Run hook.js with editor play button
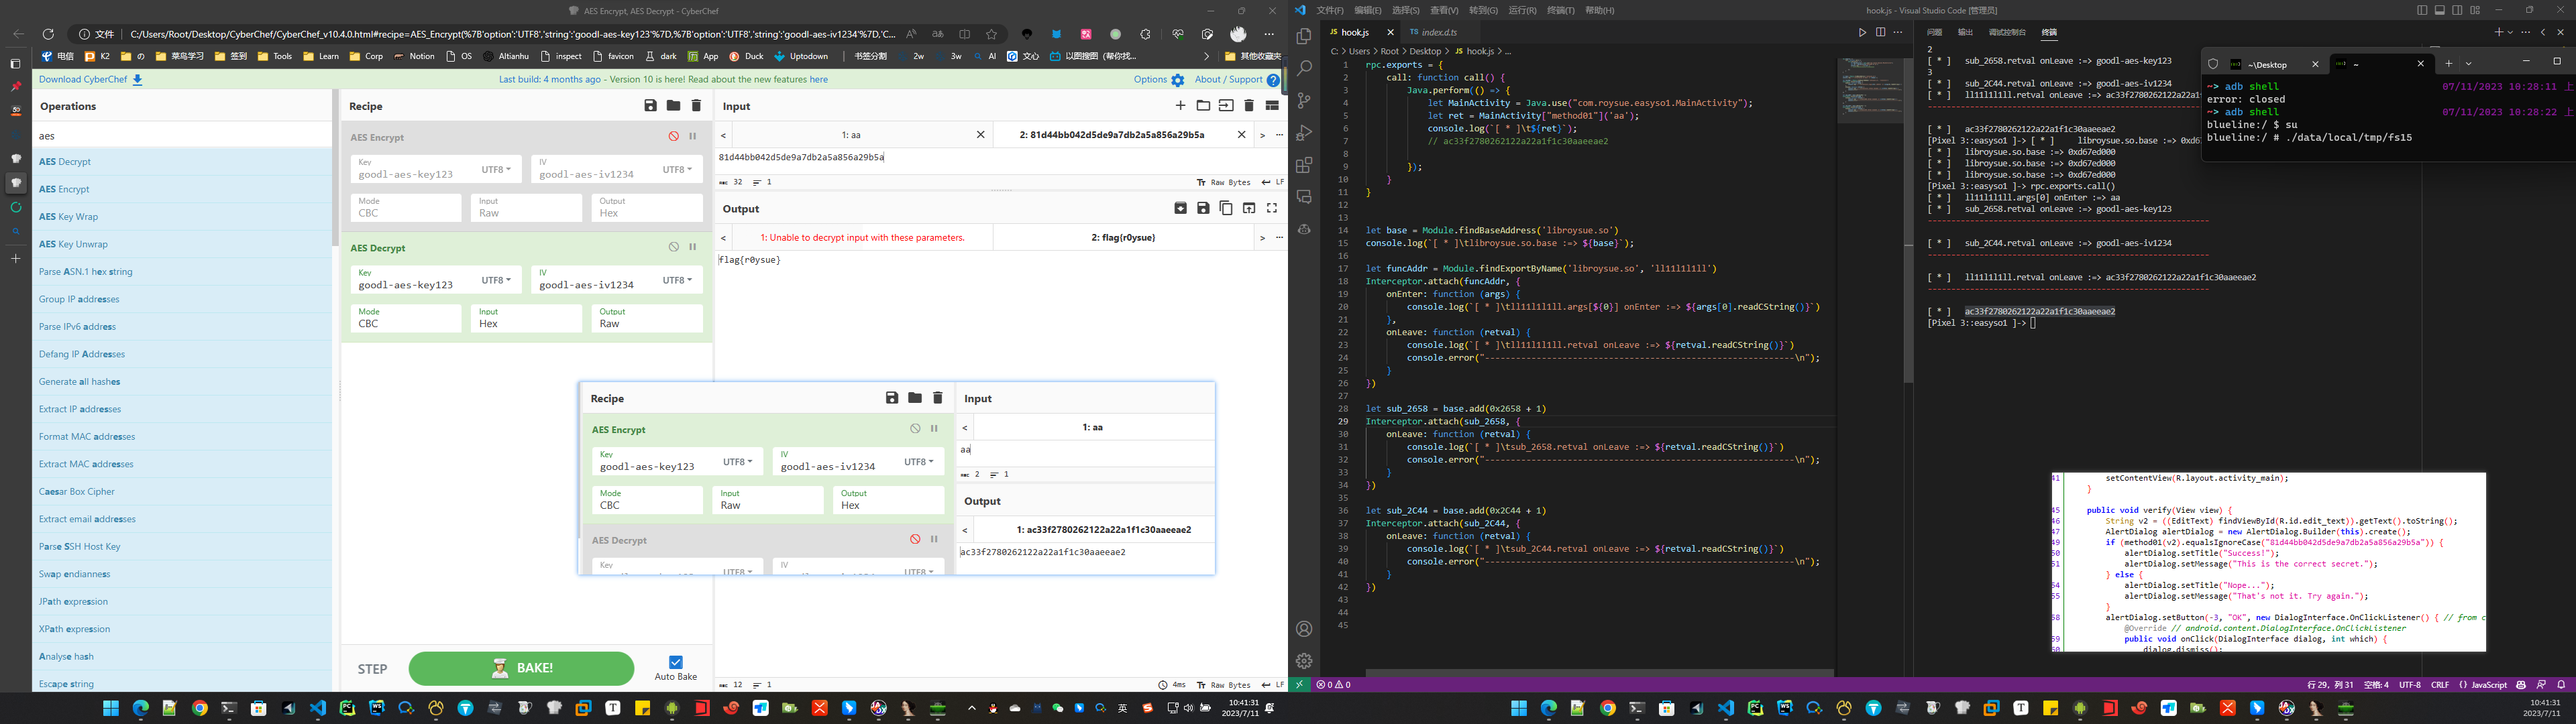The image size is (2576, 724). click(x=1862, y=32)
